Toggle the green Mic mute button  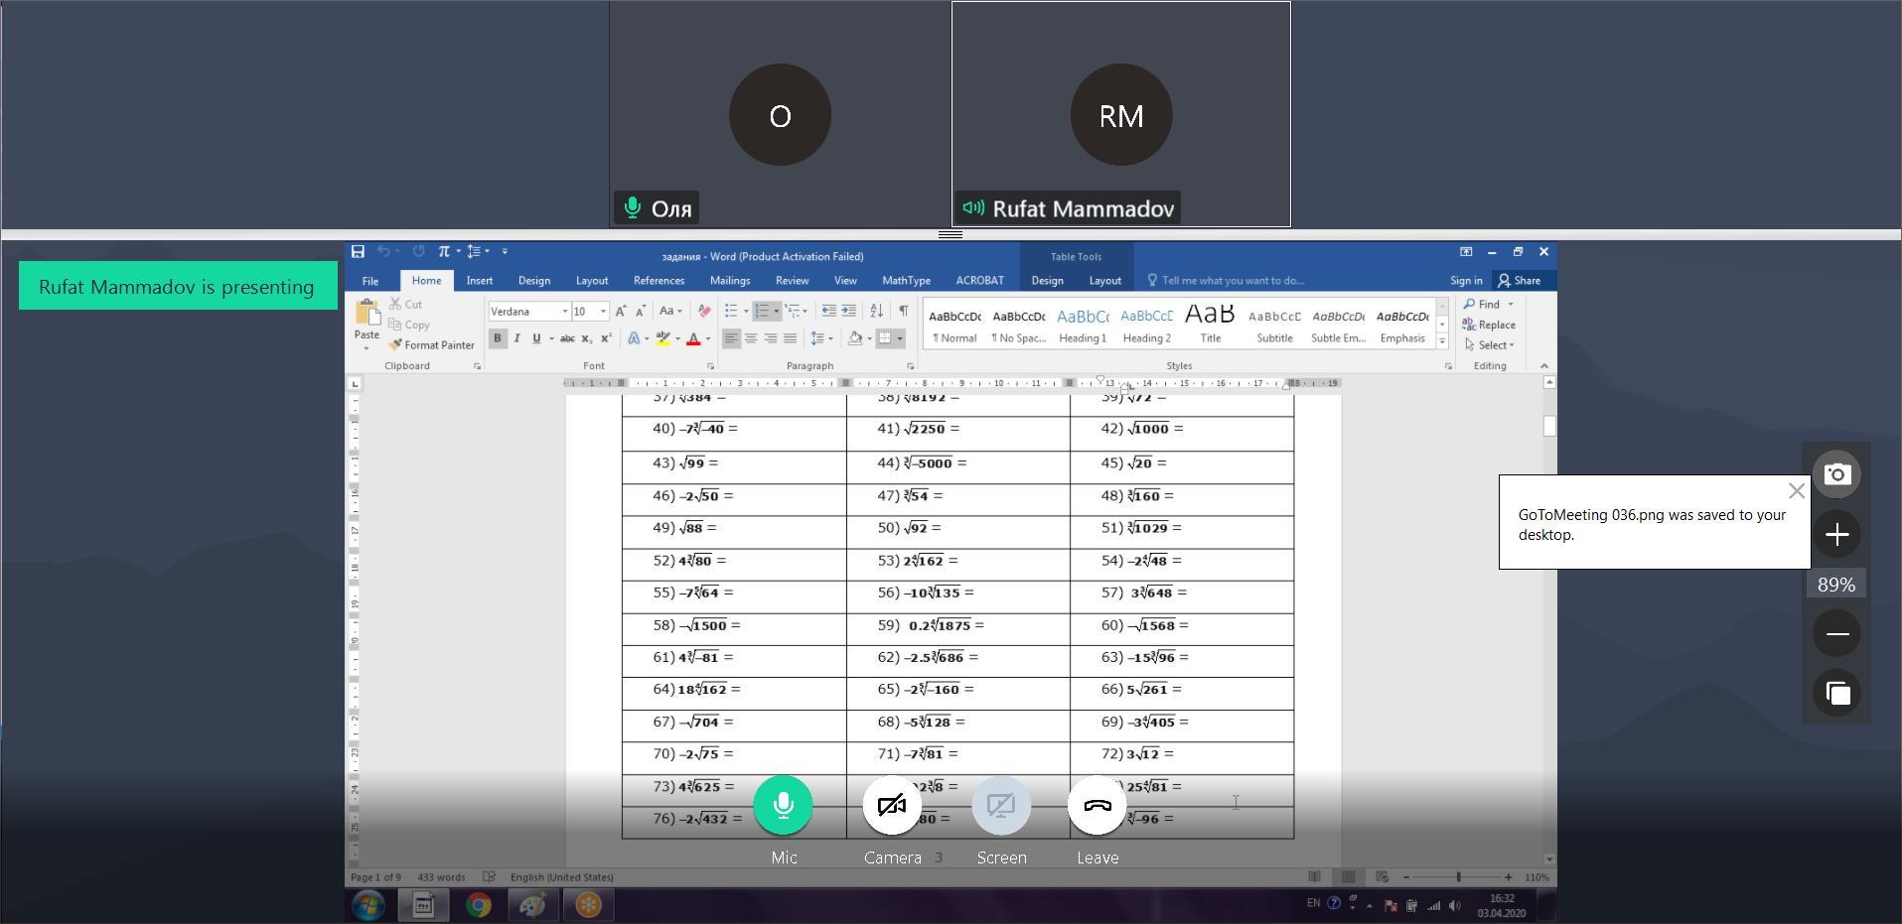click(x=784, y=805)
